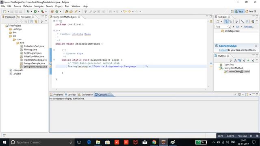Toggle Hide Non-Public Members in Outline

click(248, 60)
